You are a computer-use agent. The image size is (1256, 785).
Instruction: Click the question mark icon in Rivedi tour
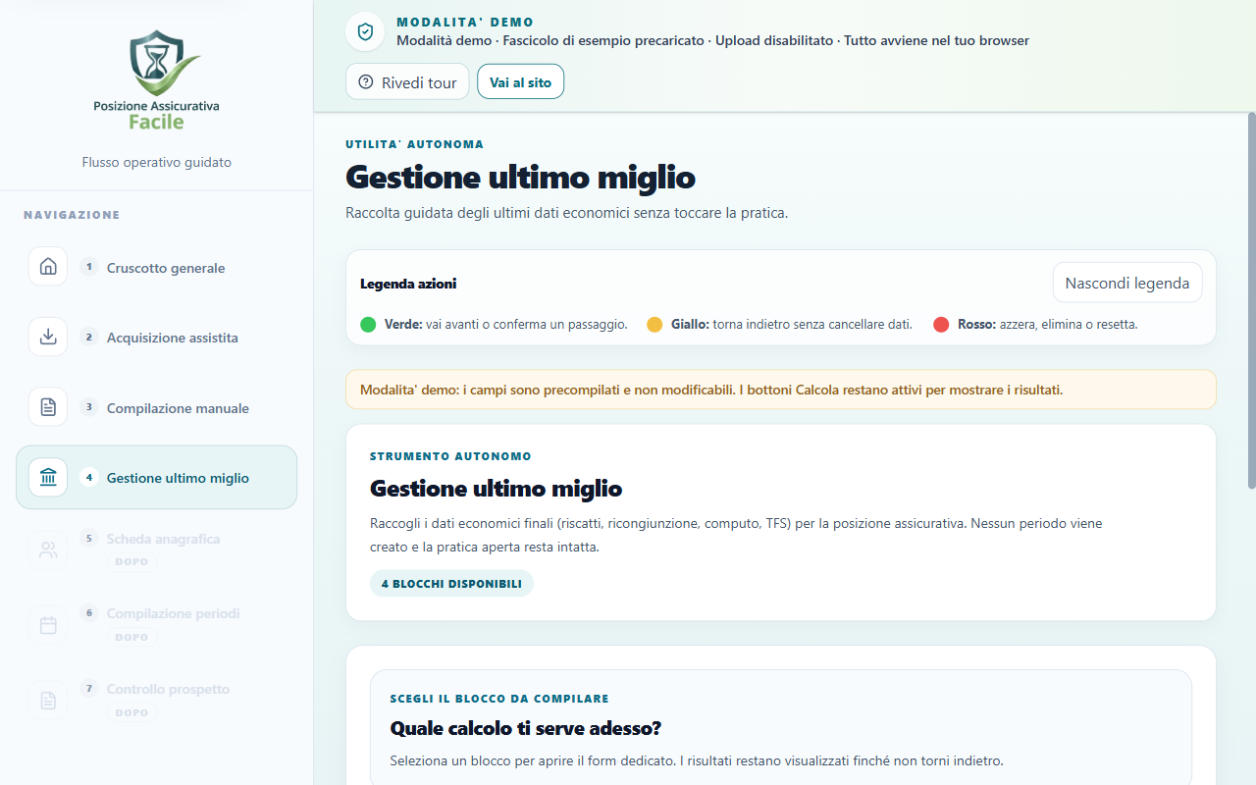coord(366,82)
